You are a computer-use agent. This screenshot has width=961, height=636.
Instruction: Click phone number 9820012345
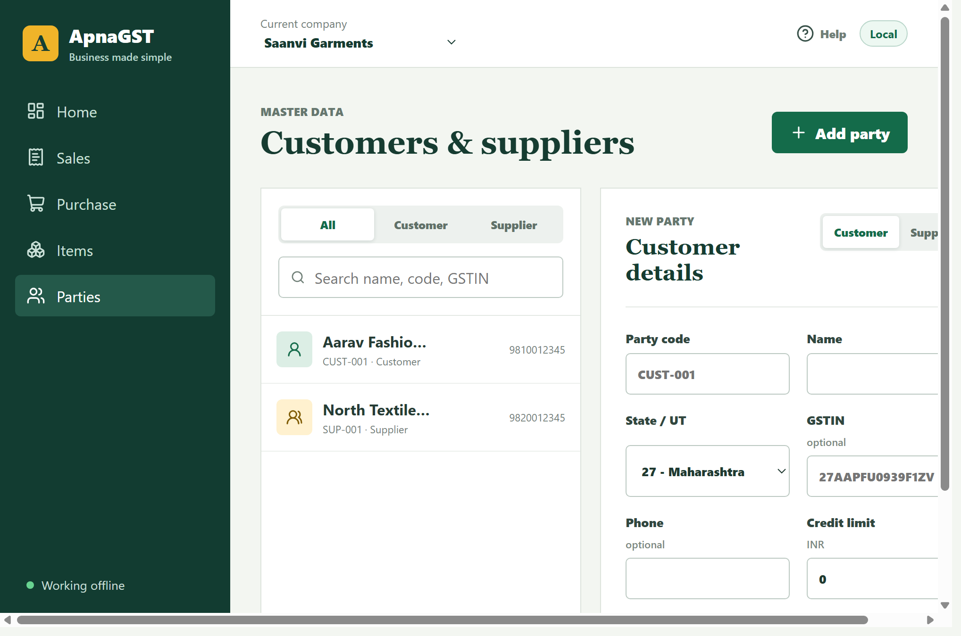click(537, 418)
